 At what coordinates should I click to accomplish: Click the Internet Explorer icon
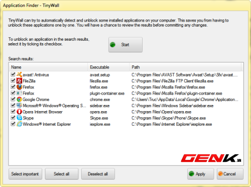[19, 124]
